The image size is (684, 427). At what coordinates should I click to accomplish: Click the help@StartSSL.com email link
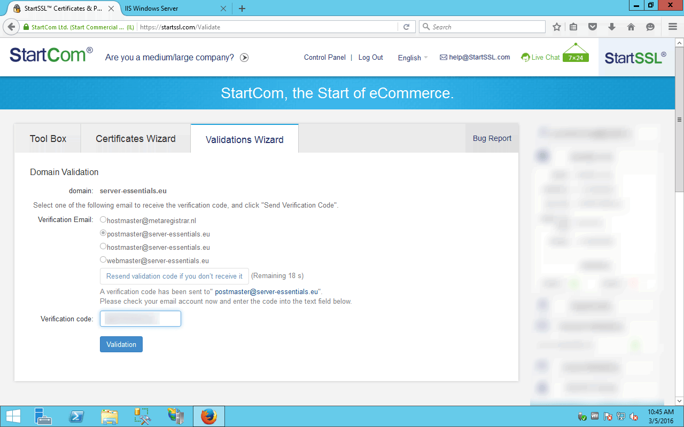[x=475, y=57]
